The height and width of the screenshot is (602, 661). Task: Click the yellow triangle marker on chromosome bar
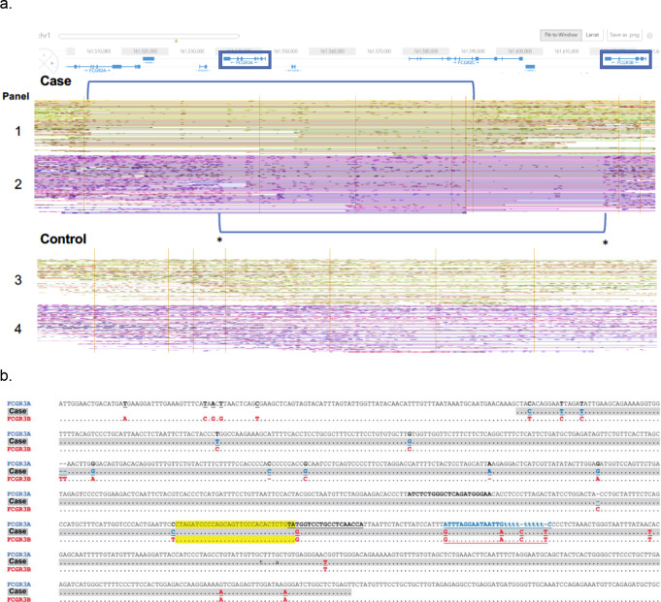tap(176, 42)
